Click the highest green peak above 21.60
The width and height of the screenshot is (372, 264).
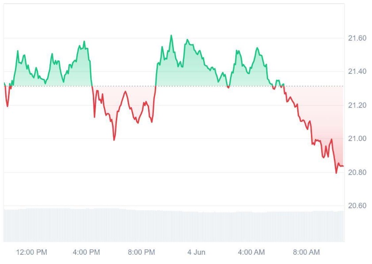point(171,36)
